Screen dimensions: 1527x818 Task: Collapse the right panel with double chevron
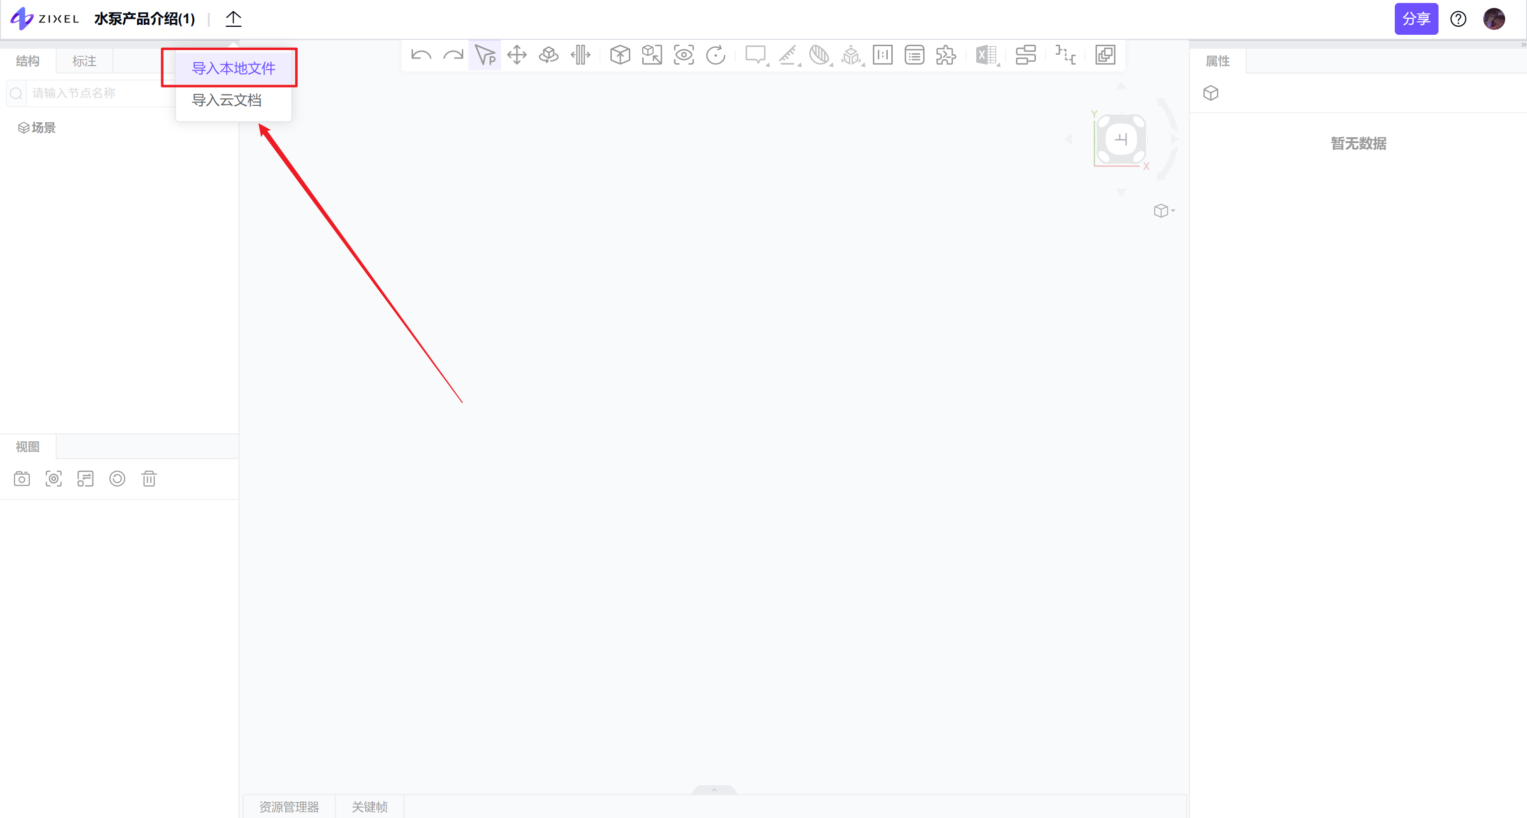[1523, 44]
